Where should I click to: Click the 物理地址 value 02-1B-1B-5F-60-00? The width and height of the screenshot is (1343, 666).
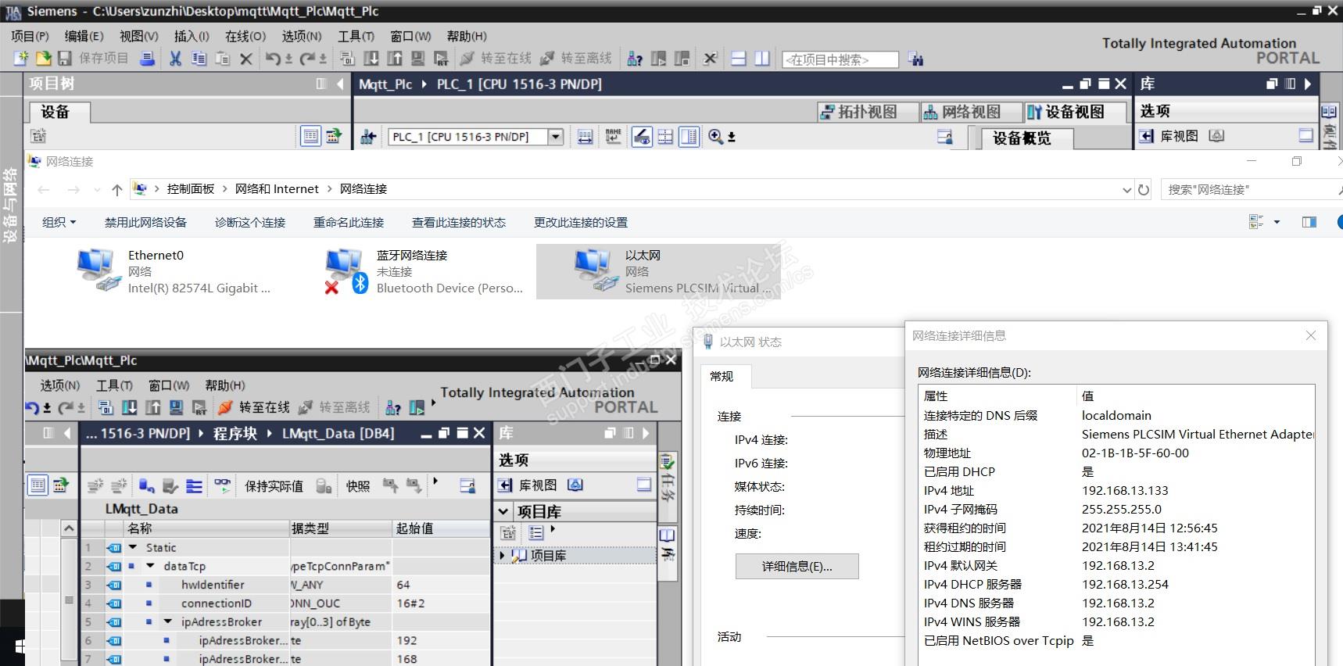1135,453
